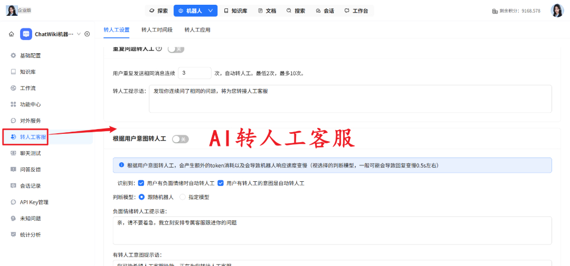Image resolution: width=570 pixels, height=266 pixels.
Task: Click the home icon in sidebar header
Action: point(12,34)
